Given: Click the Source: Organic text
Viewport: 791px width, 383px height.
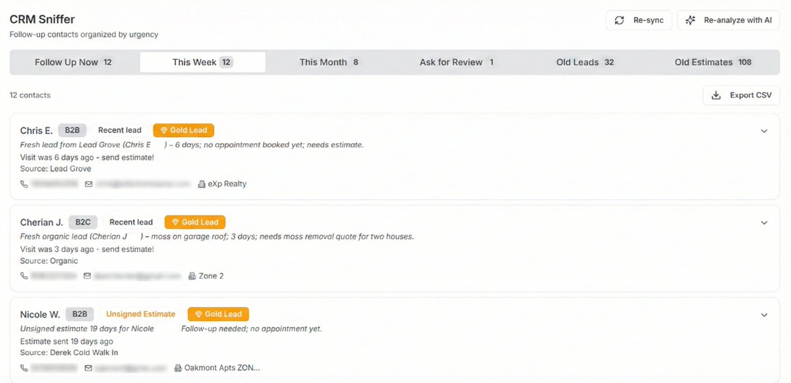Looking at the screenshot, I should [49, 261].
